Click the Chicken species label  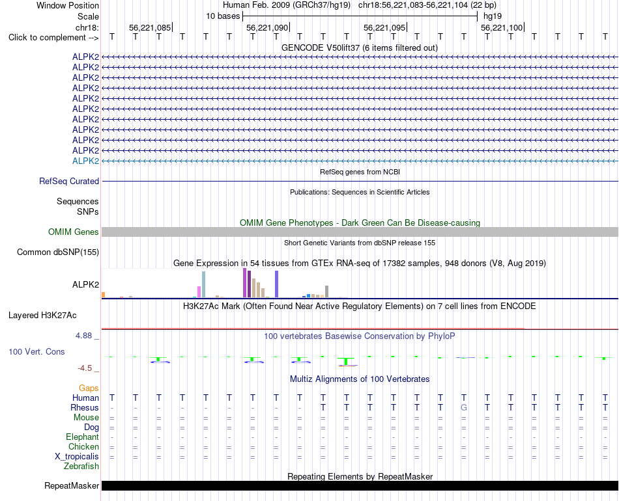click(83, 446)
